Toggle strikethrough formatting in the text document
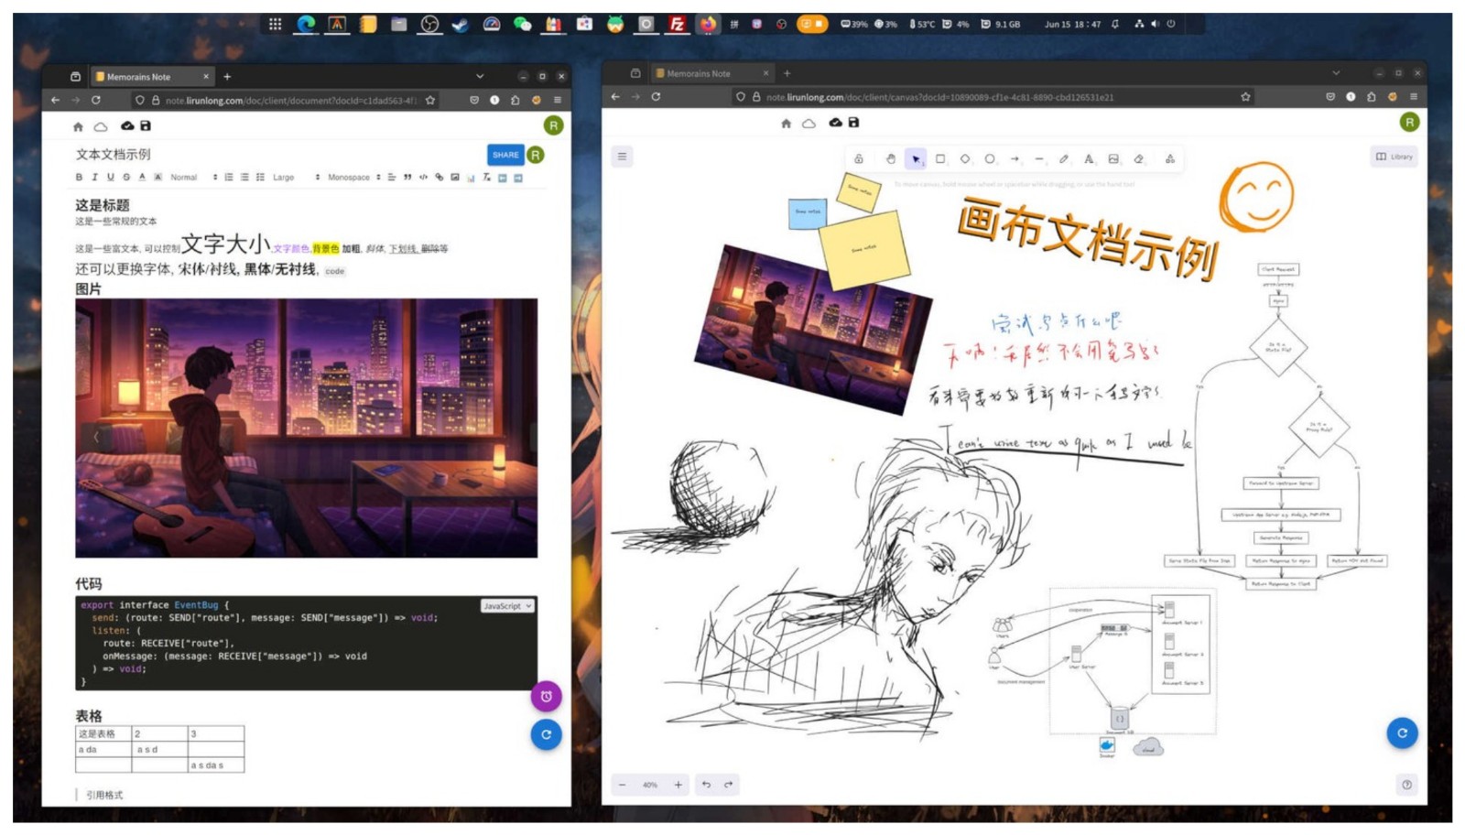1465x835 pixels. coord(126,178)
